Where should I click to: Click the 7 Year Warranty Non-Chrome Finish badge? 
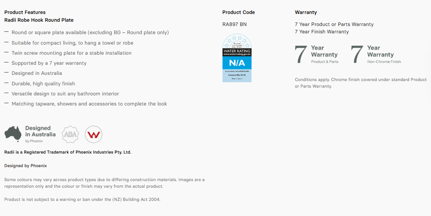coord(376,54)
